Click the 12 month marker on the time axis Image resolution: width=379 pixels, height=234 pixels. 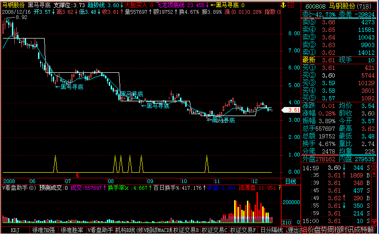point(255,181)
